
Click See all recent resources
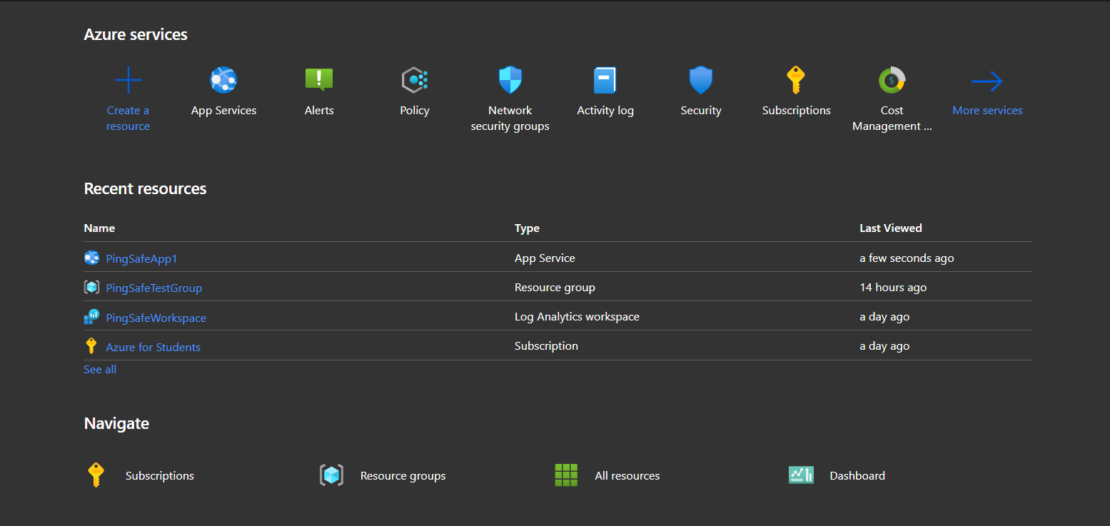pos(100,370)
